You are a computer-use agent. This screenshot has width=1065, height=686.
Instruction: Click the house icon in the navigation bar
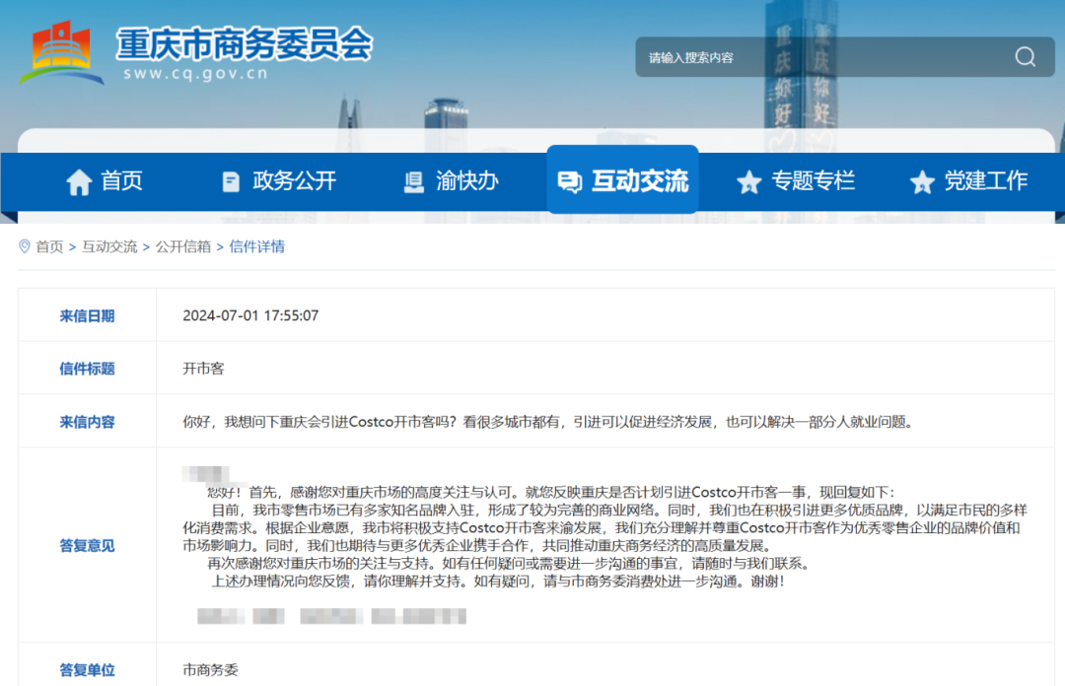pyautogui.click(x=79, y=181)
